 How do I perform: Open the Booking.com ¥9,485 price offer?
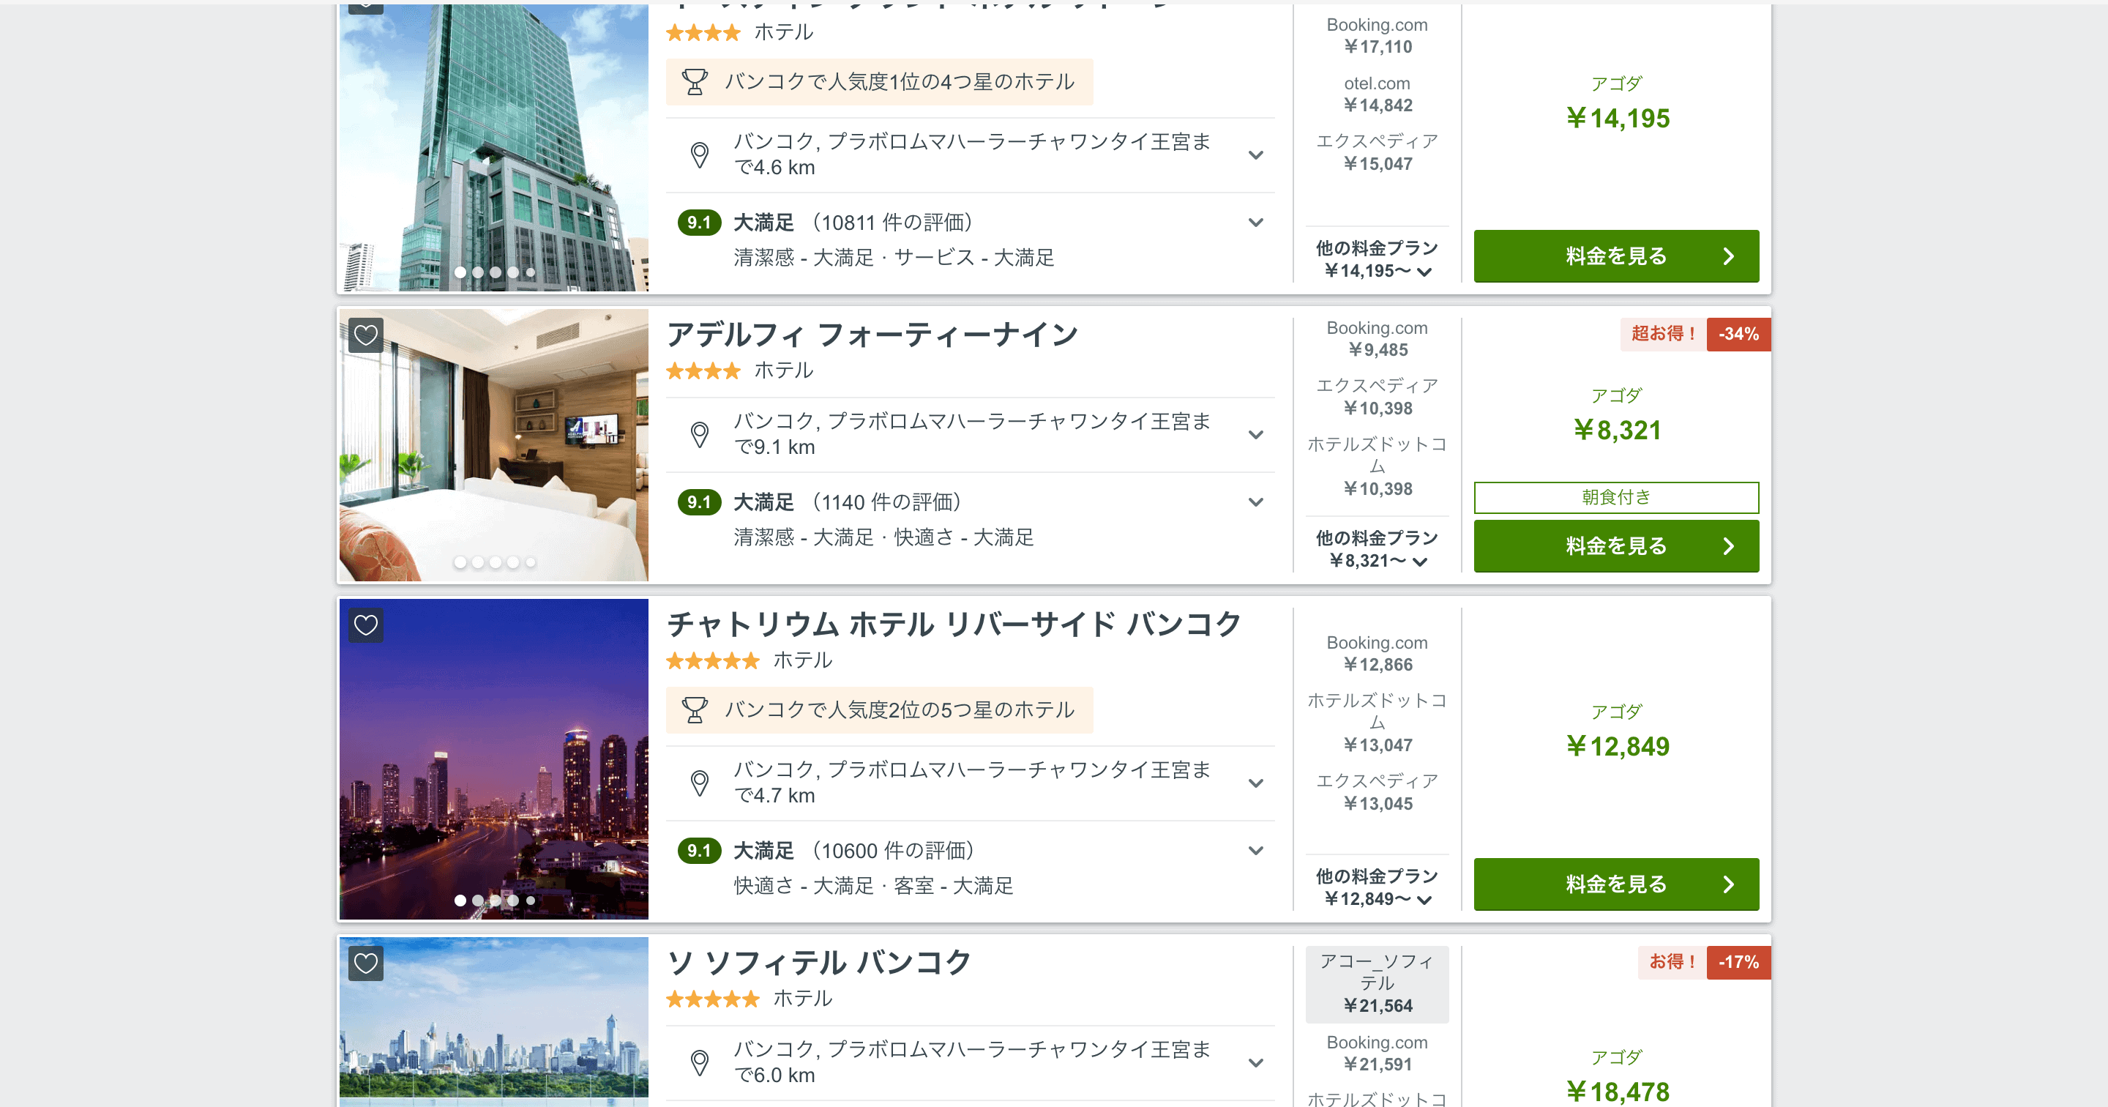[1378, 338]
